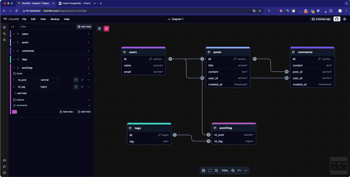
Task: Click the Add Index button
Action: click(66, 112)
